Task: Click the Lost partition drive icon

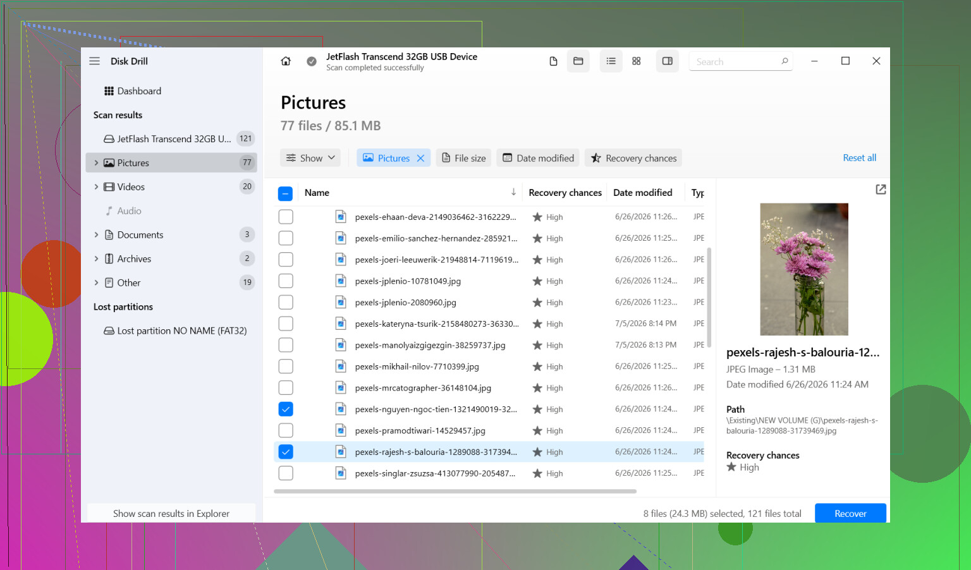Action: pos(109,331)
